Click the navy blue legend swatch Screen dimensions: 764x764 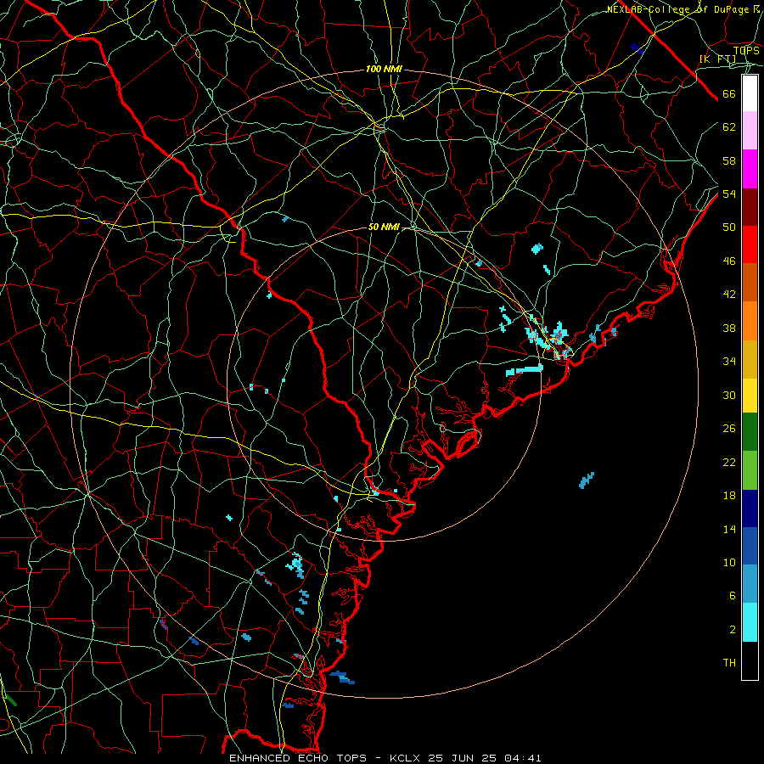pos(750,508)
